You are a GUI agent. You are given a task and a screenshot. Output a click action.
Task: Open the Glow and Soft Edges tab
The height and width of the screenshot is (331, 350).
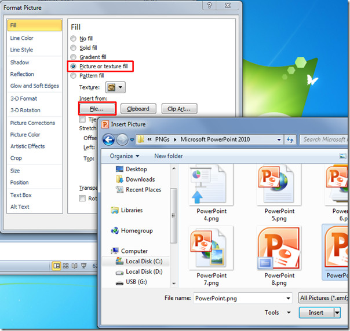click(x=35, y=86)
